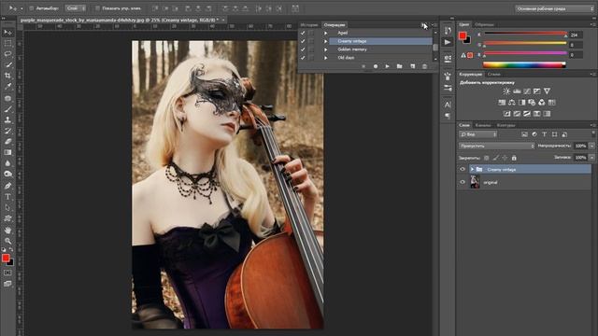Click the color spectrum ramp
The image size is (598, 336).
click(523, 65)
